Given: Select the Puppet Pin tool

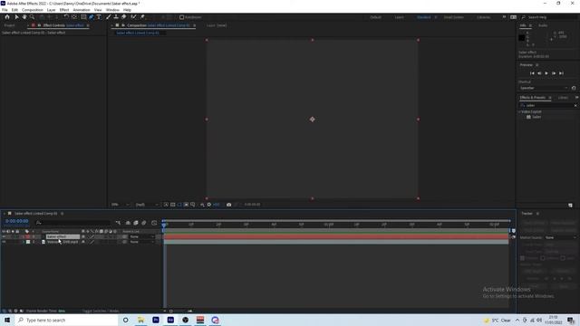Looking at the screenshot, I should tap(142, 17).
